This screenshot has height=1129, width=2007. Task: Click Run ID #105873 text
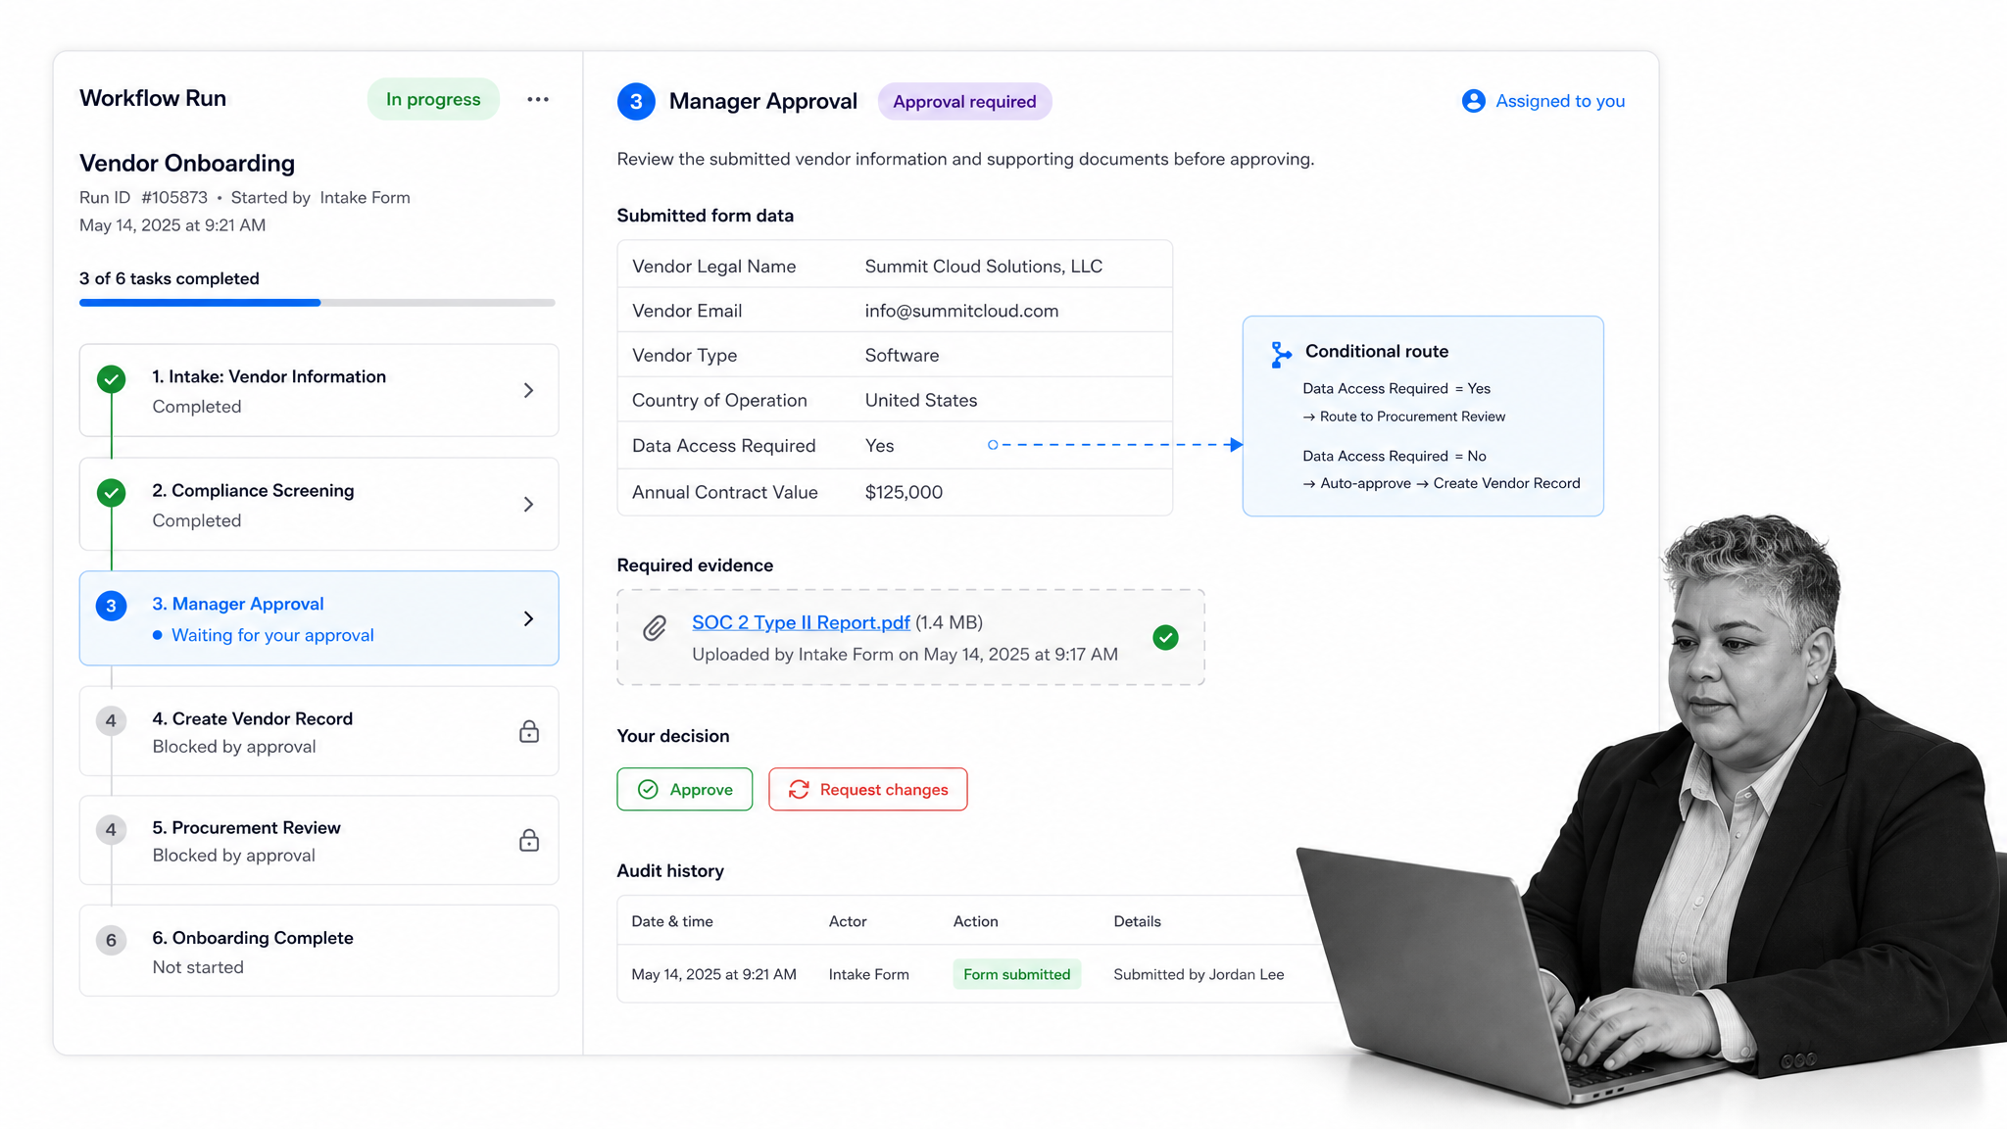[143, 197]
